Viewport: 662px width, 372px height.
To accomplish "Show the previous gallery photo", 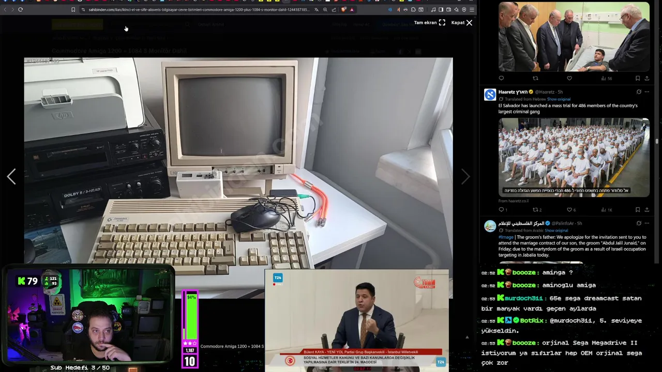I will [x=11, y=177].
